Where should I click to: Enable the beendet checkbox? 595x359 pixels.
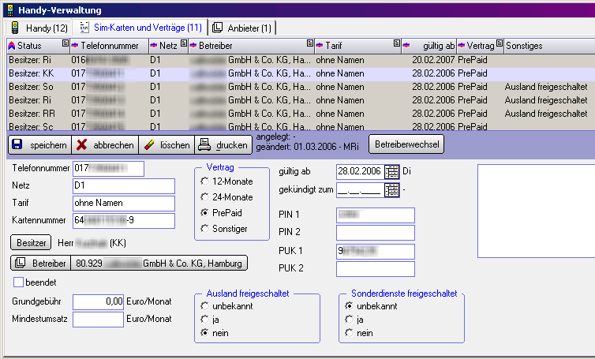(19, 282)
